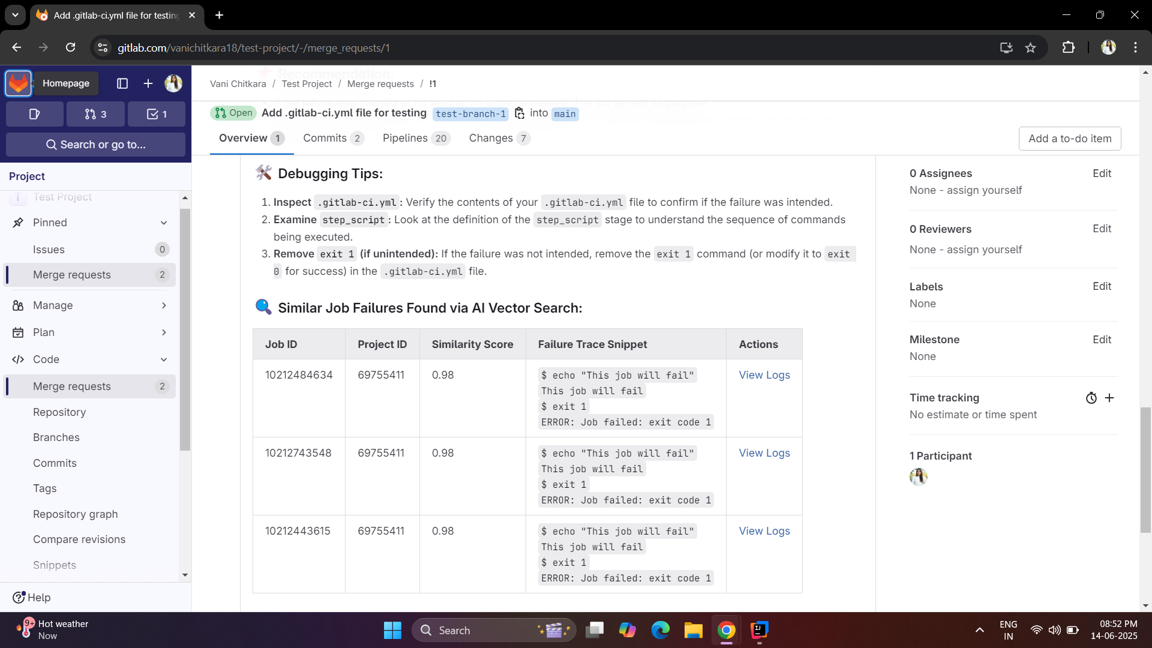This screenshot has width=1152, height=648.
Task: Edit the Assignees section
Action: click(x=1102, y=173)
